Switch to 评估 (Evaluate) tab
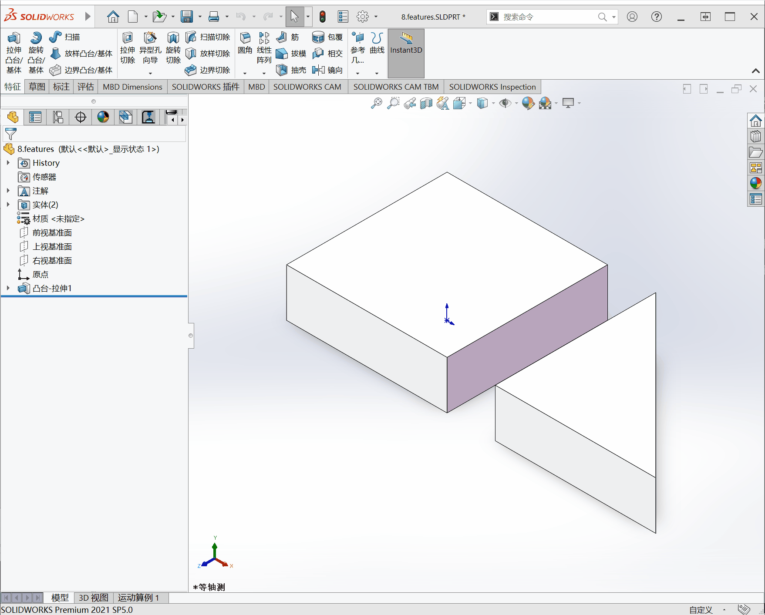This screenshot has height=615, width=765. tap(86, 87)
